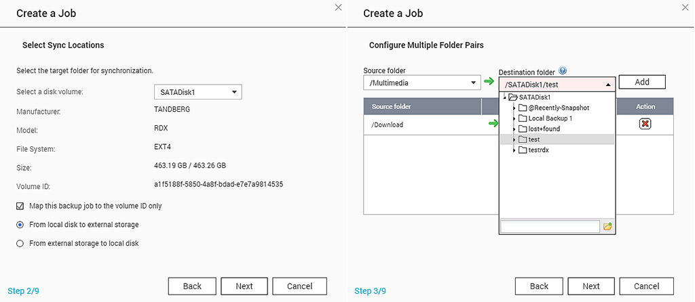Click the Local Backup 1 folder icon

pos(523,118)
